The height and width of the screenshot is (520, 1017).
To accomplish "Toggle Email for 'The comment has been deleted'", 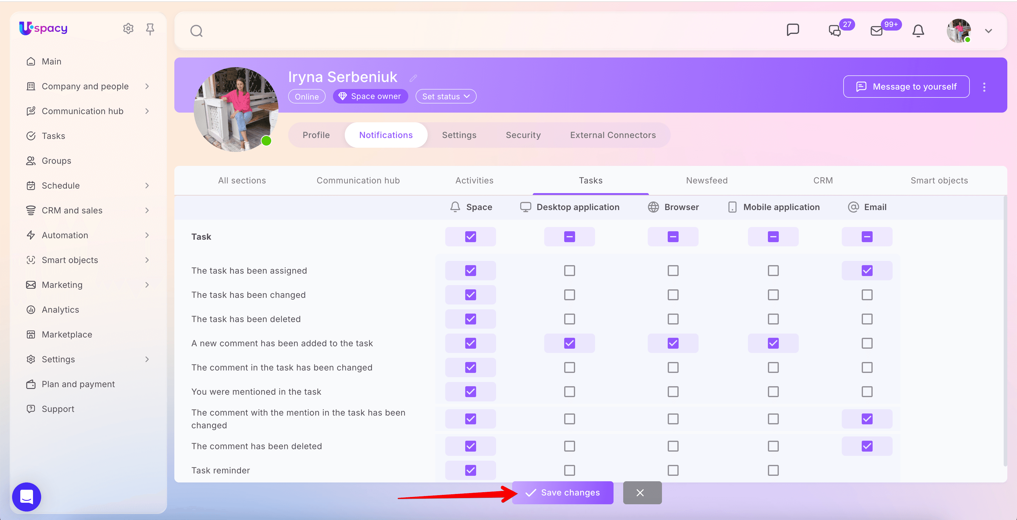I will click(867, 446).
